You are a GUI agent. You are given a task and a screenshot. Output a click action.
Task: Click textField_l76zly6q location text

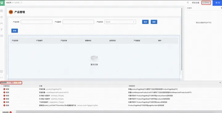[57, 96]
